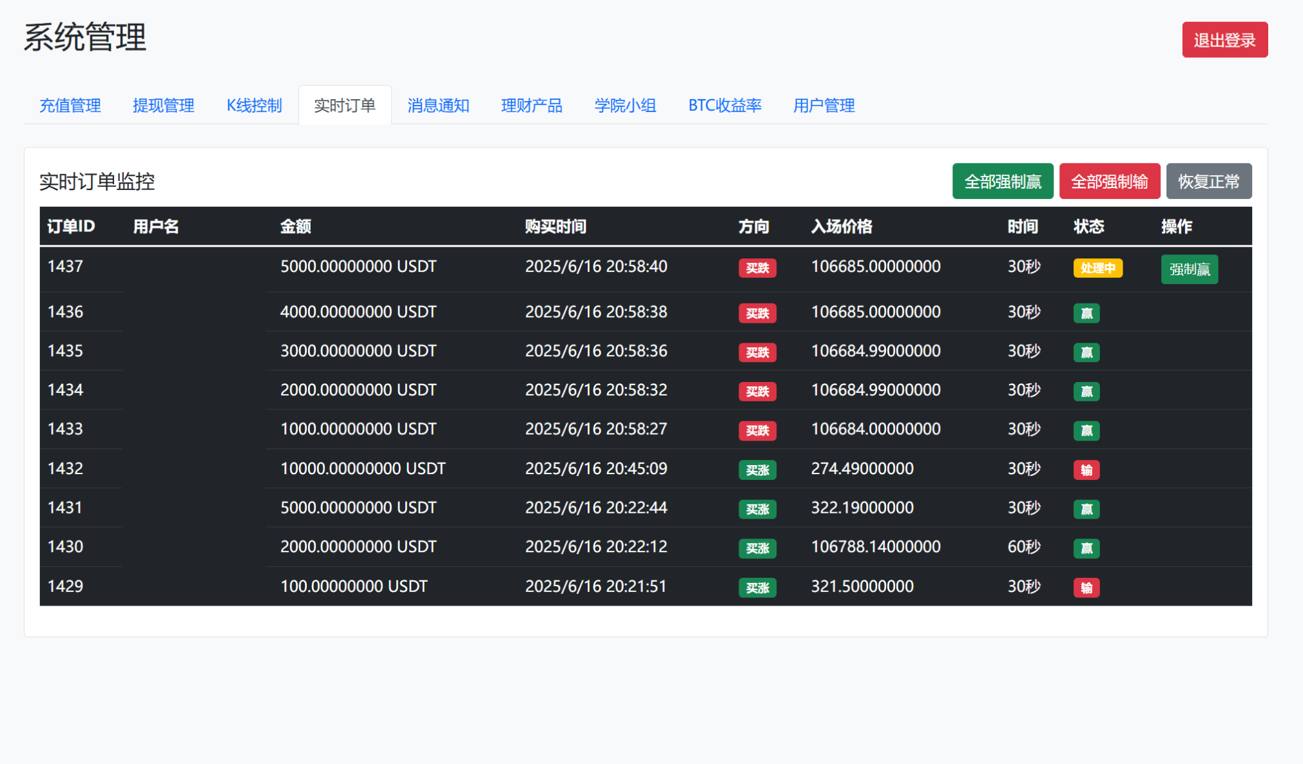Click the 买跌 badge on order 1436
Image resolution: width=1303 pixels, height=764 pixels.
[757, 314]
